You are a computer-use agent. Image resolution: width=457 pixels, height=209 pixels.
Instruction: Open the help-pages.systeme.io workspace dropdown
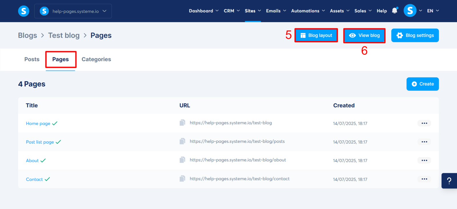coord(73,11)
